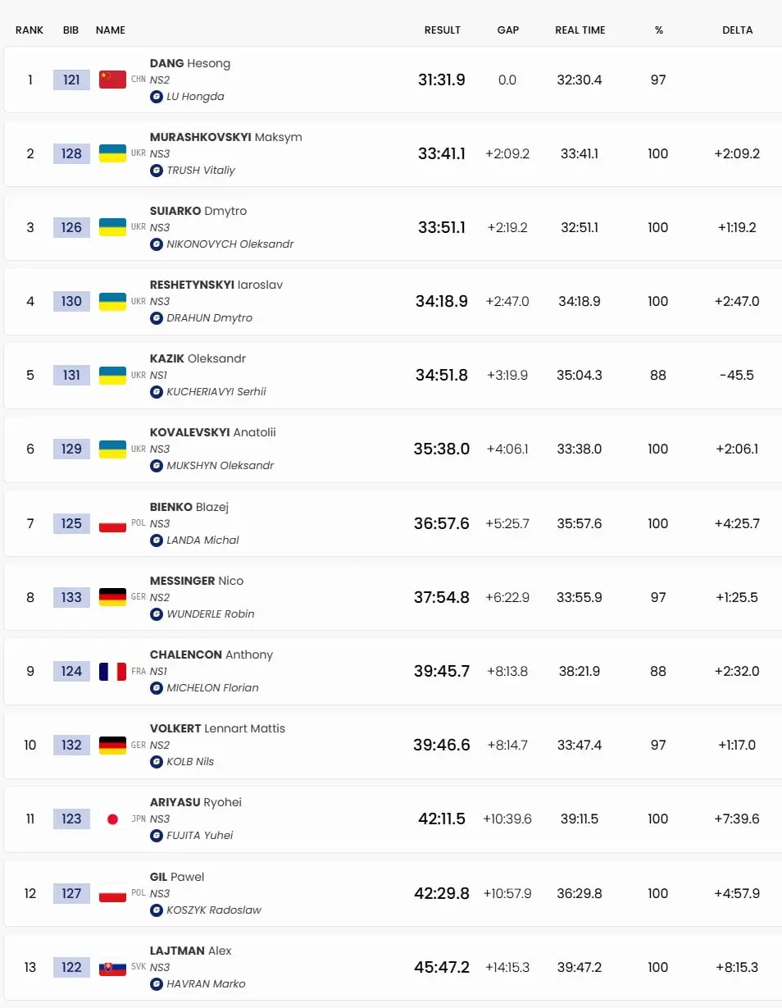Sort by the RESULT column header
The image size is (782, 1008).
point(443,30)
